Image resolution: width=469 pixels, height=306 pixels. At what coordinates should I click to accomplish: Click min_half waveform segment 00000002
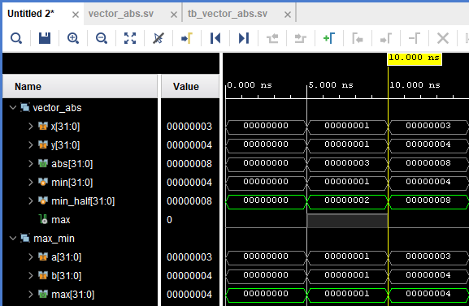pyautogui.click(x=347, y=201)
